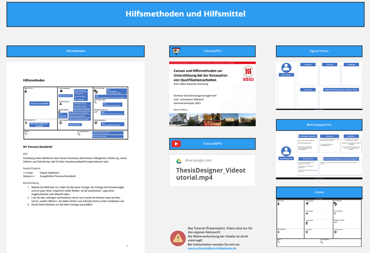Click Inputs/Outputs section label in document
This screenshot has width=370, height=253.
(x=32, y=168)
